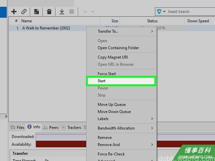The image size is (215, 161).
Task: Click the Remove Torrent trash icon
Action: (x=49, y=11)
